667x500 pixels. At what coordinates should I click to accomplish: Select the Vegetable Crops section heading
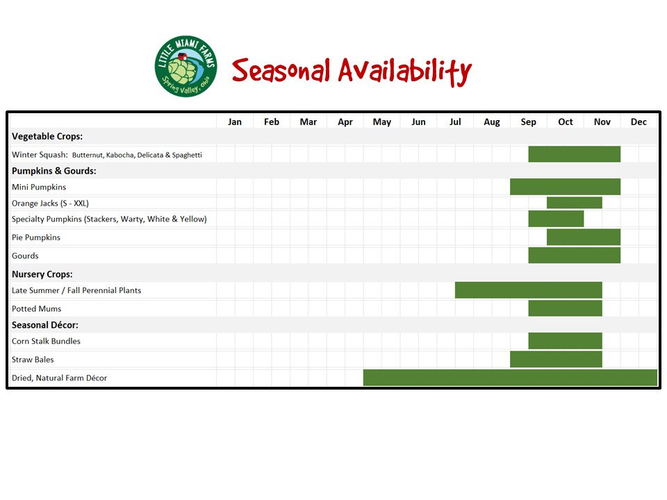pyautogui.click(x=47, y=137)
